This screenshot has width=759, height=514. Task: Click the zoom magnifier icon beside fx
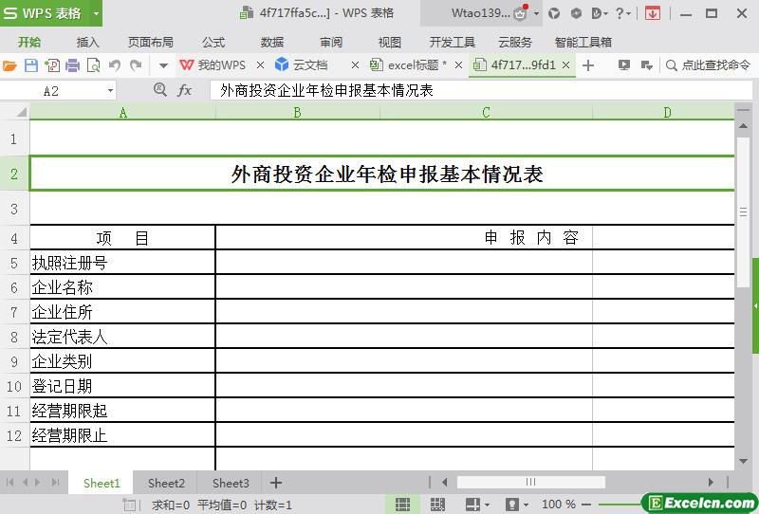point(160,90)
